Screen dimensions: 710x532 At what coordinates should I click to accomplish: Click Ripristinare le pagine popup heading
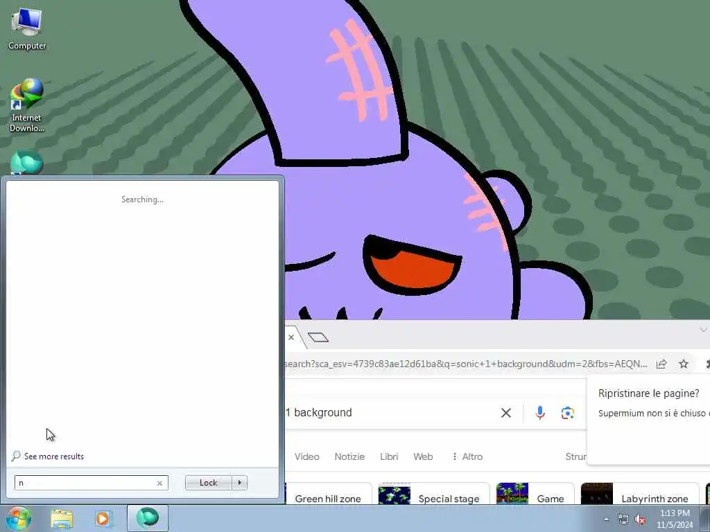point(648,393)
